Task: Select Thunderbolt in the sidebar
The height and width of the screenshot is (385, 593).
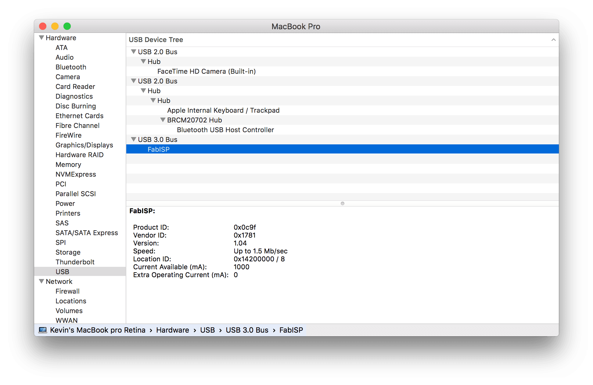Action: 75,262
